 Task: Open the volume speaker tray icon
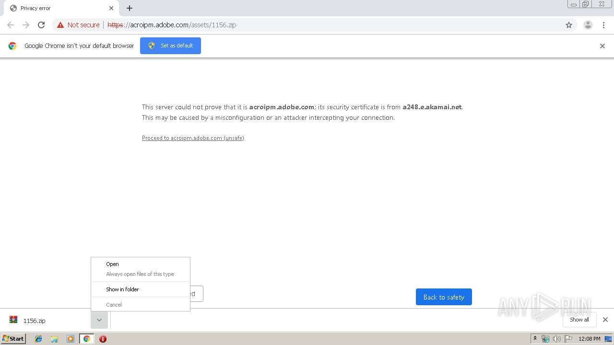coord(557,339)
